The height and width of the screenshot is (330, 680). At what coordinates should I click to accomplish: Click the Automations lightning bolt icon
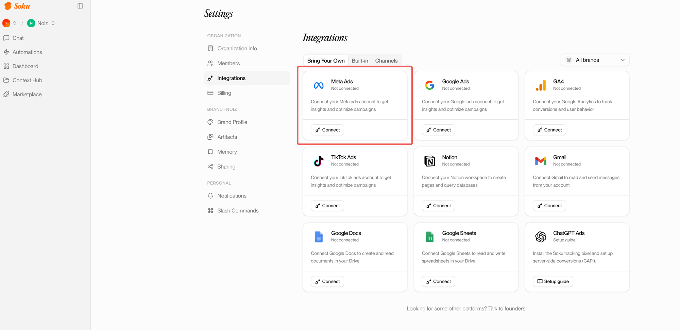(6, 52)
